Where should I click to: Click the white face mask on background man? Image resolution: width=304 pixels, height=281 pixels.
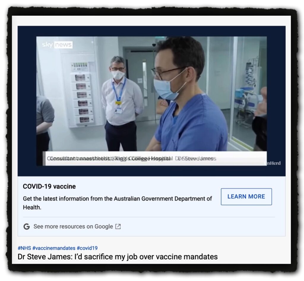(x=118, y=75)
